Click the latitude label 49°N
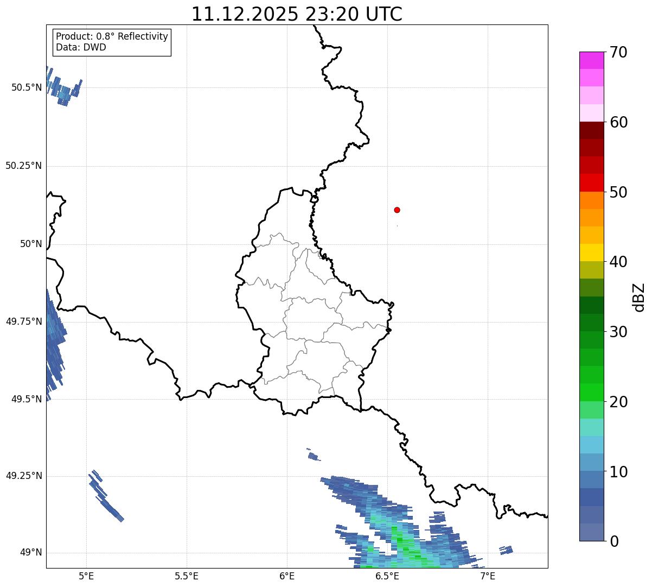Viewport: 652px width, 587px height. pyautogui.click(x=31, y=553)
